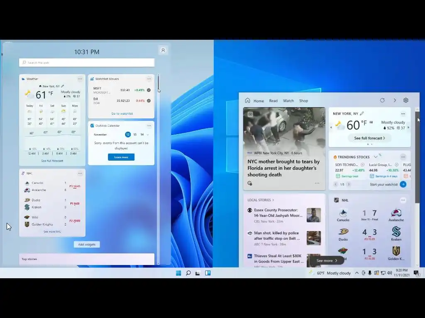This screenshot has height=318, width=425.
Task: Refresh the news feed
Action: (x=382, y=100)
